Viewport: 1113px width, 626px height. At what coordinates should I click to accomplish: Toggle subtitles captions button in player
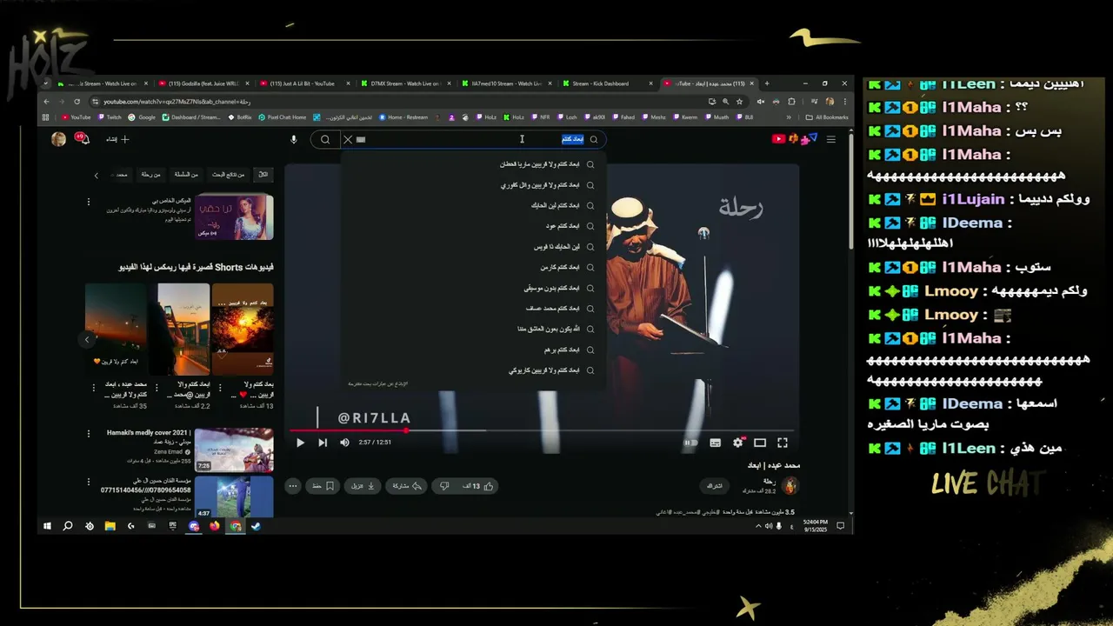[x=715, y=443]
